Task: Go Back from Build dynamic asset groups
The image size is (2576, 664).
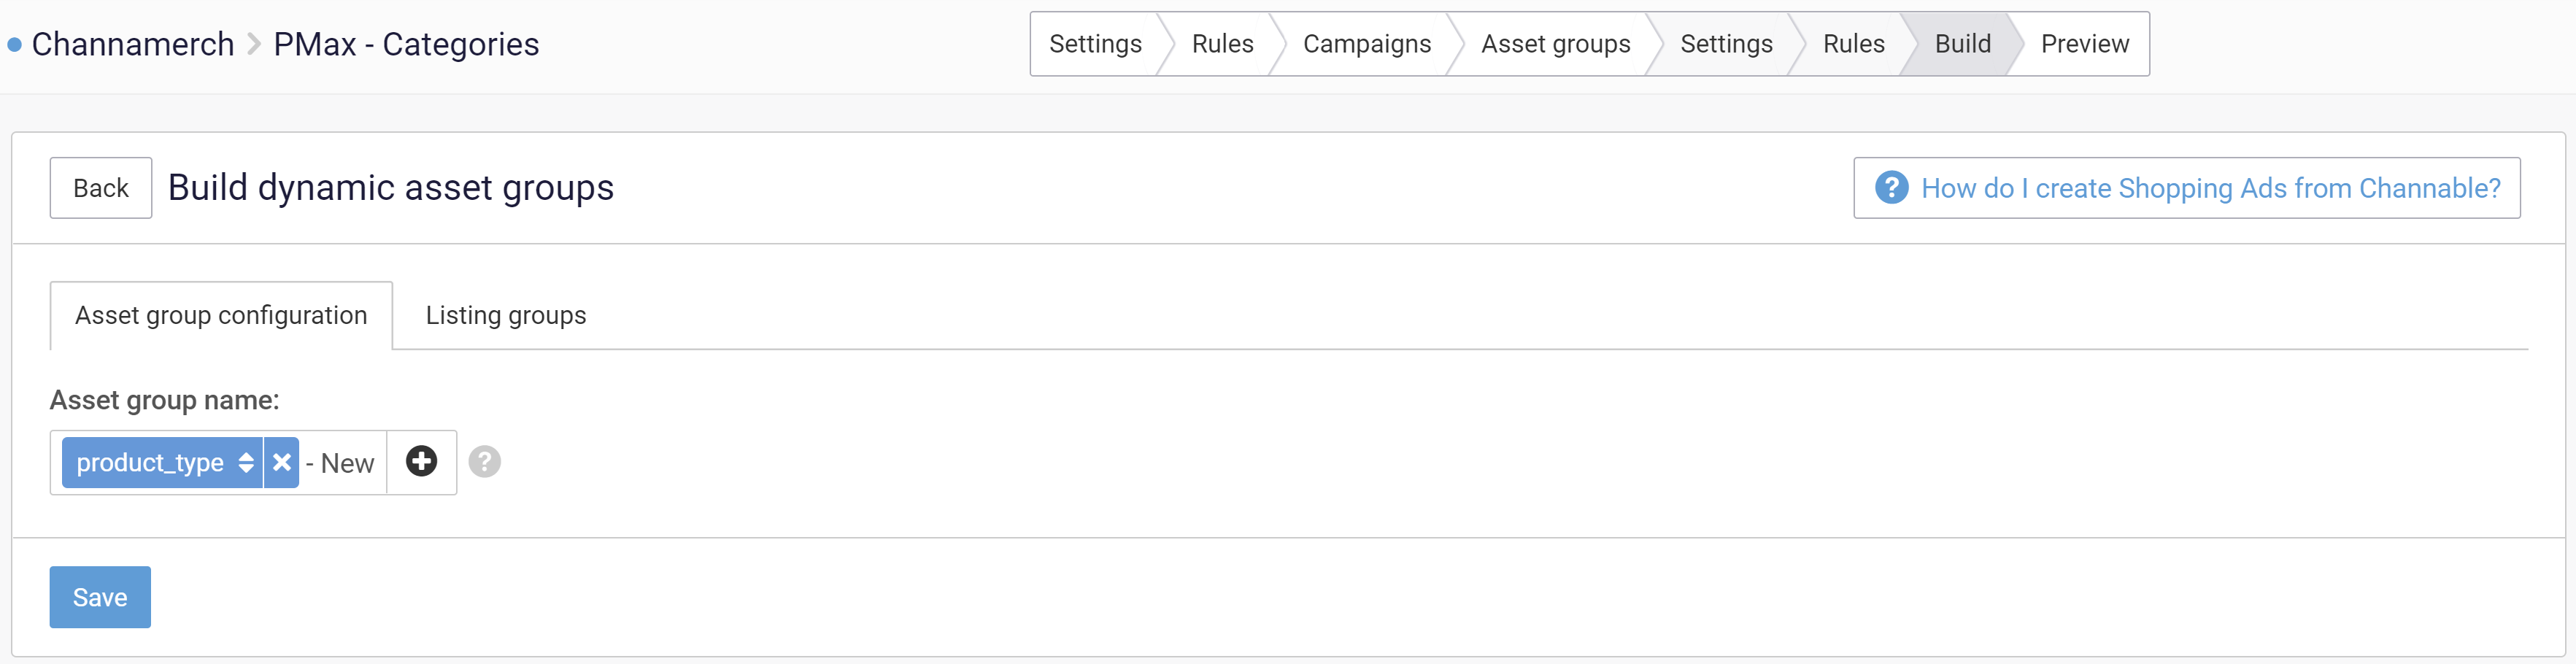Action: pos(101,188)
